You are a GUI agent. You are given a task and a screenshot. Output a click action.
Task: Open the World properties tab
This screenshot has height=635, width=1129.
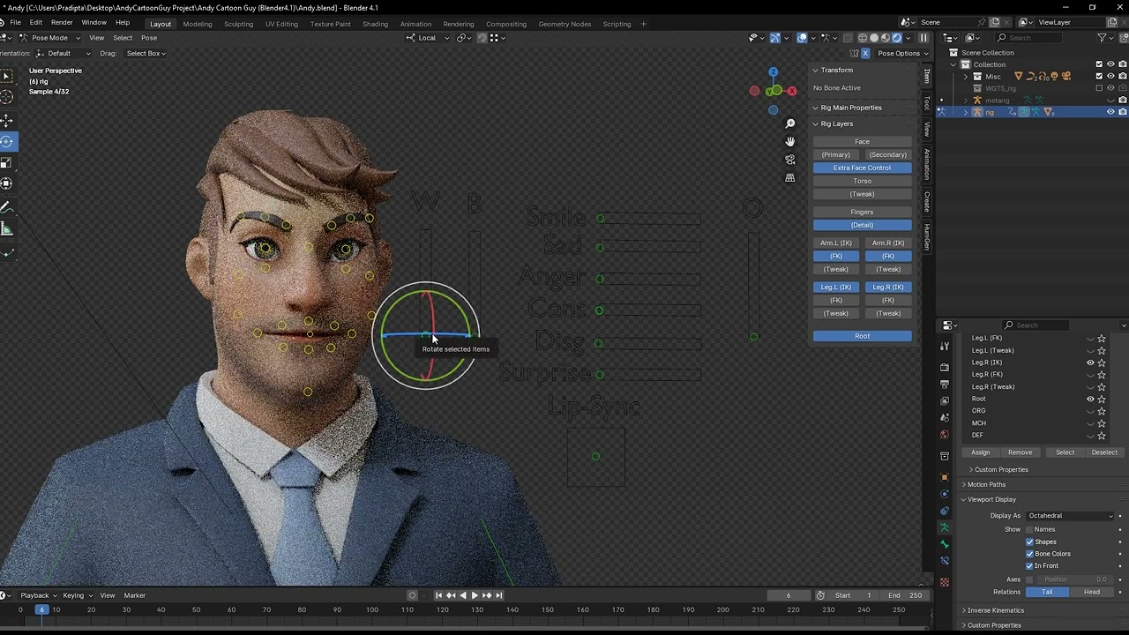[x=945, y=435]
